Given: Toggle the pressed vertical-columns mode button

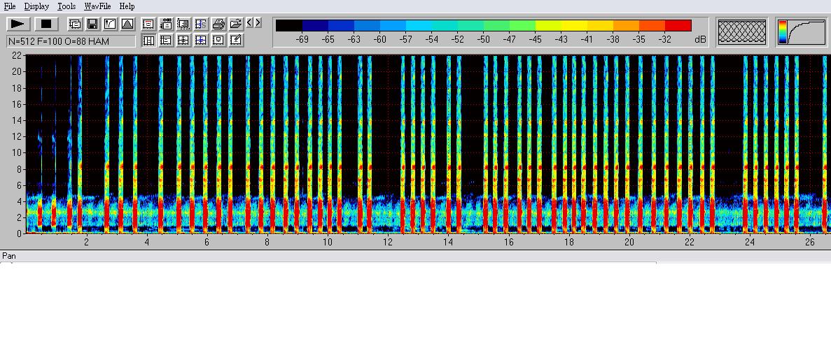Looking at the screenshot, I should 148,40.
